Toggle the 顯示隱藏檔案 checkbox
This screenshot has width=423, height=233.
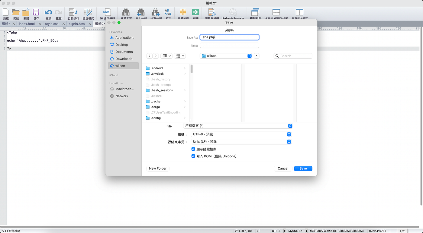pyautogui.click(x=193, y=149)
